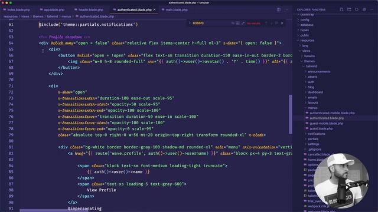The image size is (378, 212).
Task: Toggle Find in Selection
Action: click(x=276, y=23)
